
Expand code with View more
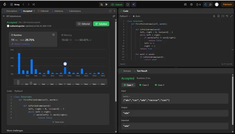(58, 122)
